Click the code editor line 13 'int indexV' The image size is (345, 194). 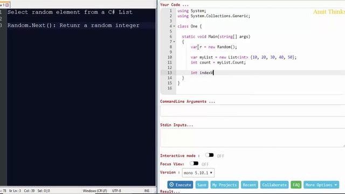(x=202, y=73)
